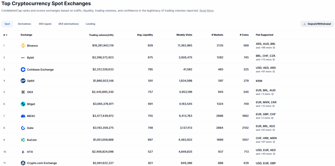
Task: Click info icon beside HTX '+45 more'
Action: (274, 154)
